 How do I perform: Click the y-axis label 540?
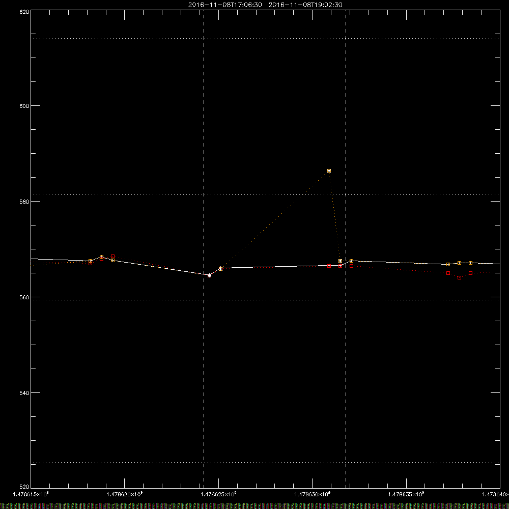point(24,393)
